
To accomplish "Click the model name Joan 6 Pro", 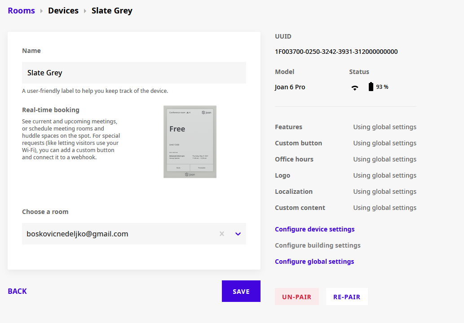I will pos(290,87).
